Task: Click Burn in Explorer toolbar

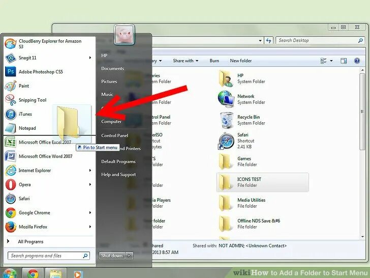Action: [214, 61]
